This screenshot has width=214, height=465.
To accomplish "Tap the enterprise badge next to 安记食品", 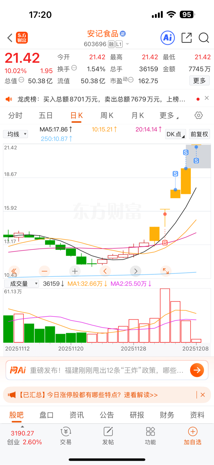I will coord(123,34).
